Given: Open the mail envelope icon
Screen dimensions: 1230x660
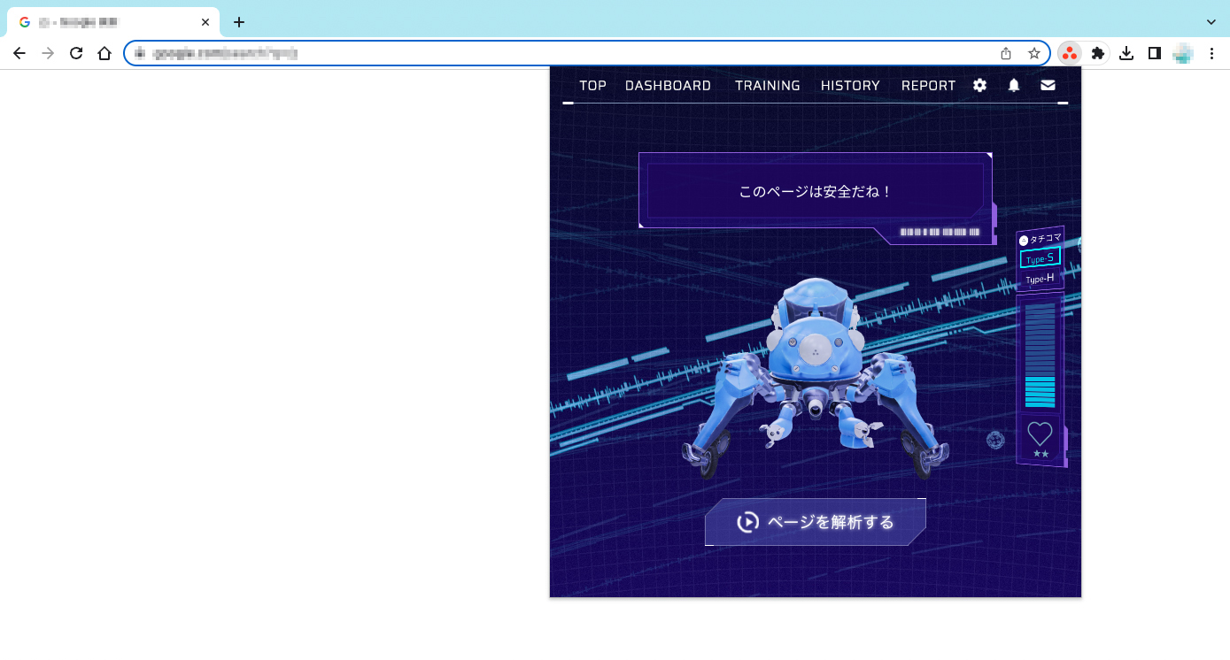Looking at the screenshot, I should 1048,85.
